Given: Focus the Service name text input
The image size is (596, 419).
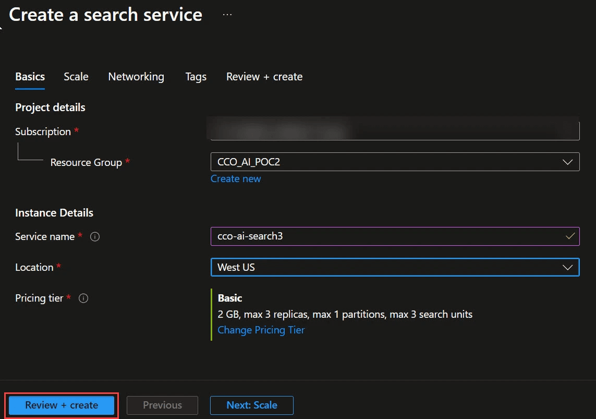Looking at the screenshot, I should point(386,236).
